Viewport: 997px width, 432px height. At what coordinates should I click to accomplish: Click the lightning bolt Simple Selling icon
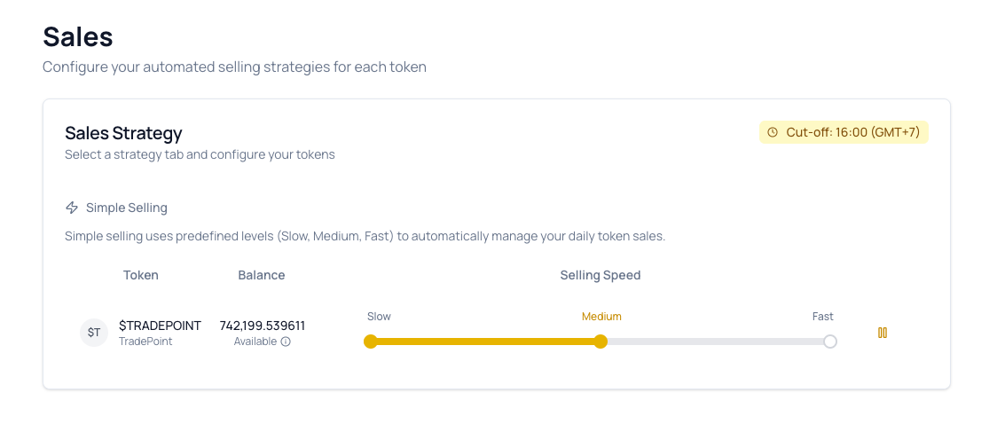[72, 208]
